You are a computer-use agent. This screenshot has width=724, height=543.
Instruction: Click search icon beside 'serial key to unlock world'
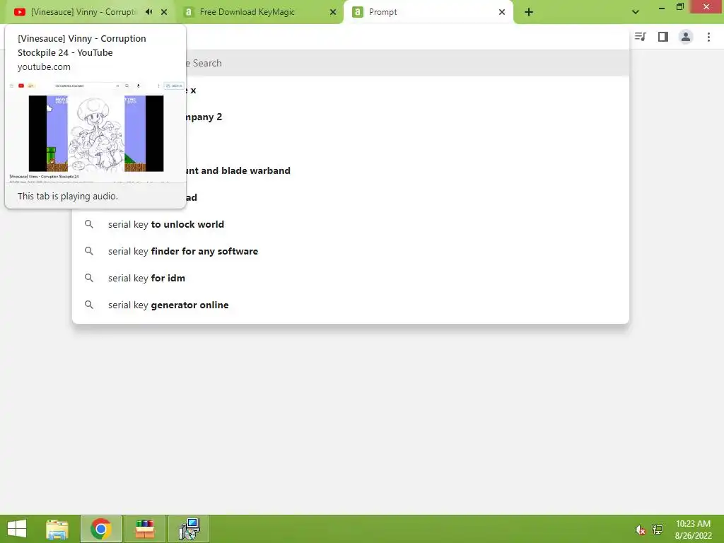89,224
